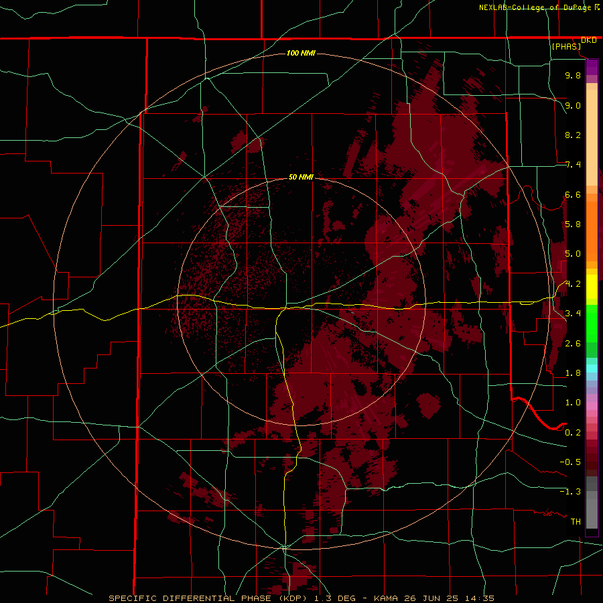Click the TH label on the color scale
Viewport: 603px width, 603px height.
click(x=576, y=522)
